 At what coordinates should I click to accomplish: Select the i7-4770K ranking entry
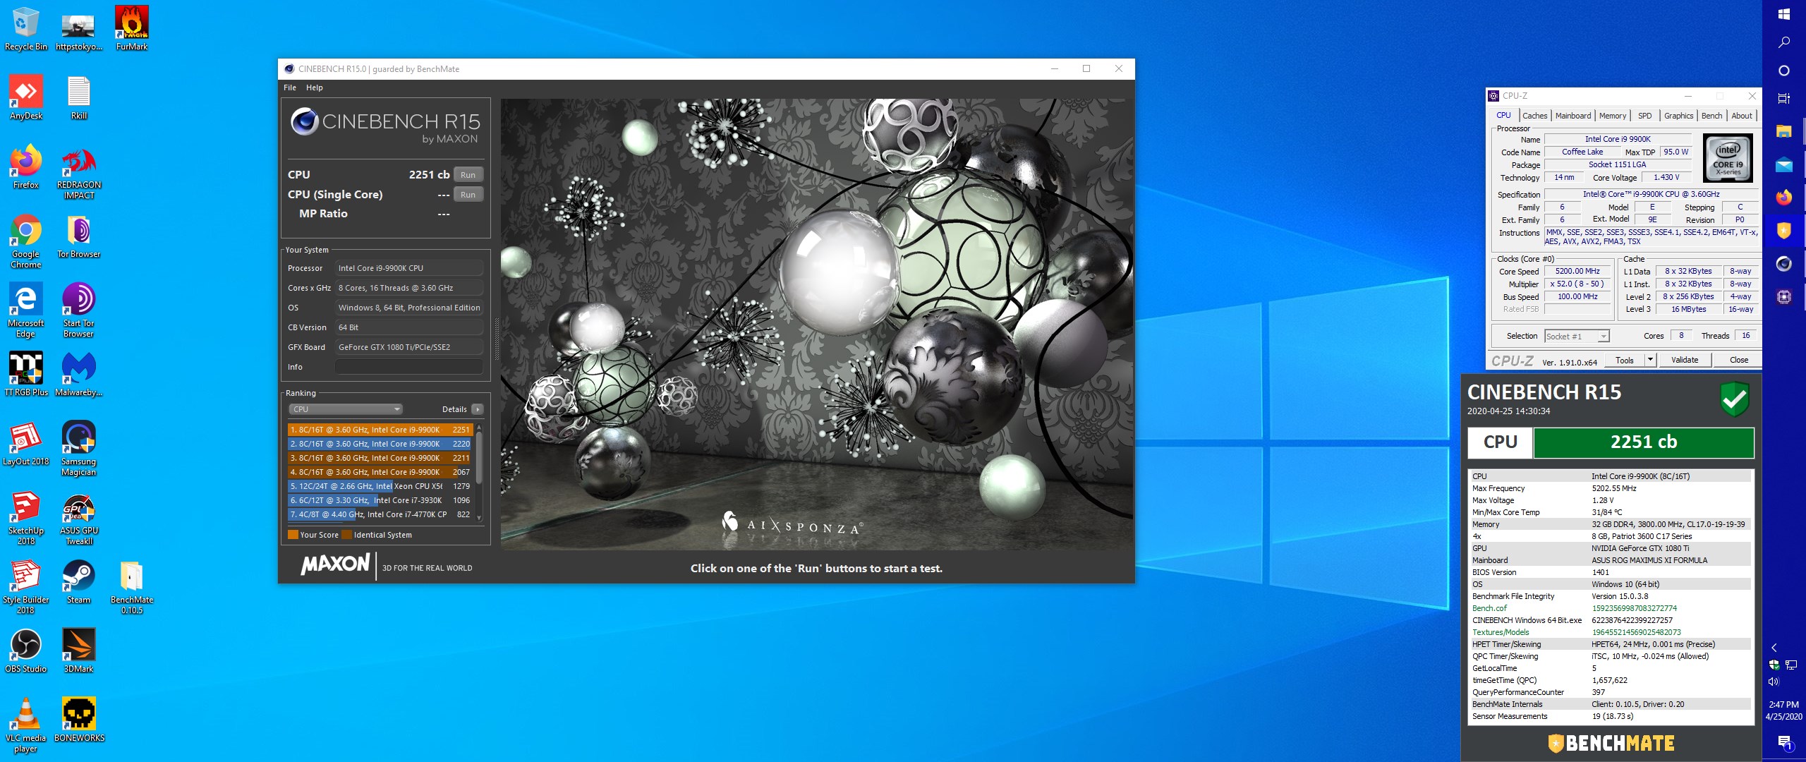(380, 514)
